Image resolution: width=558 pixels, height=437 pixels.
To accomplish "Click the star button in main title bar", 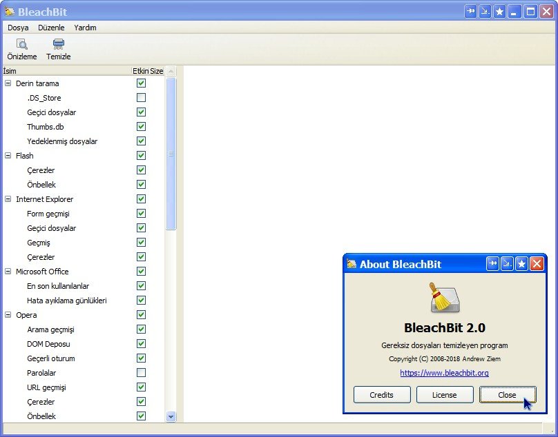I will click(x=499, y=12).
